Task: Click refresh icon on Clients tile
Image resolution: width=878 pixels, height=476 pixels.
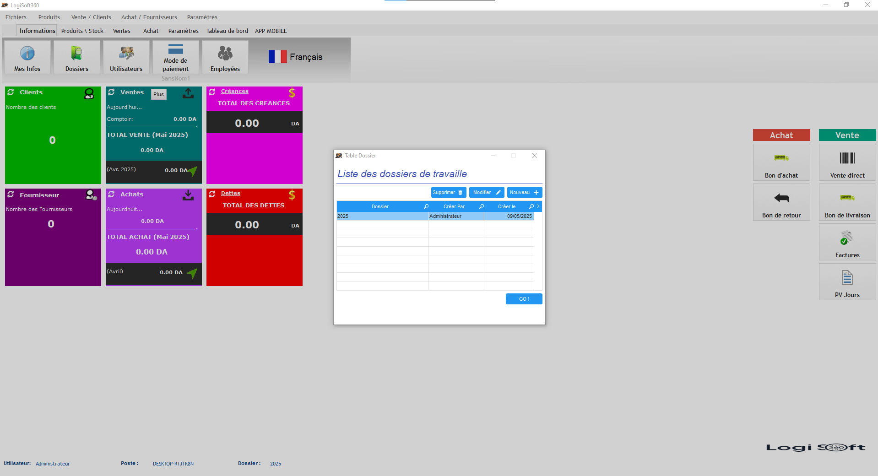Action: tap(11, 92)
